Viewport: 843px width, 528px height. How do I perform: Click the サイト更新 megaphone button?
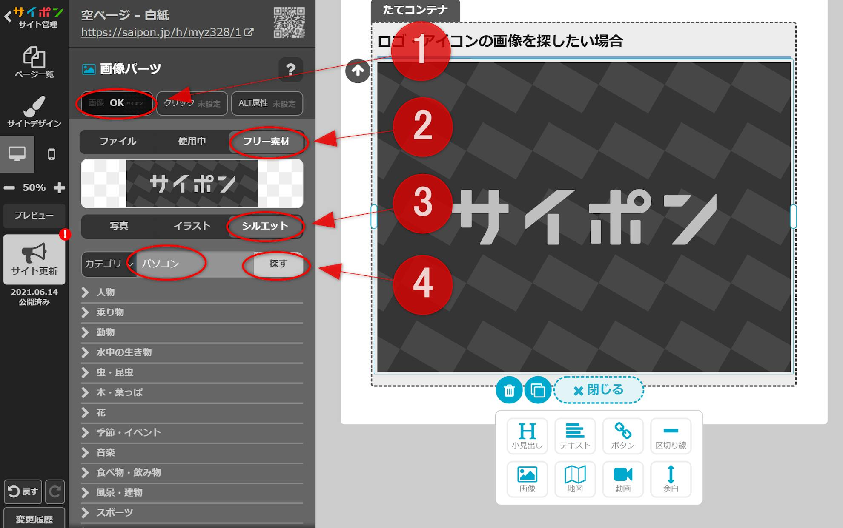tap(34, 259)
